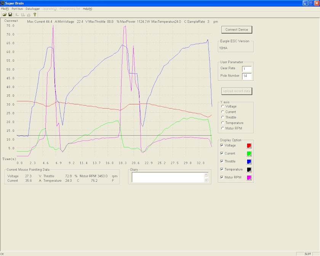The height and width of the screenshot is (256, 320).
Task: Click the NUM status bar indicator
Action: (308, 254)
